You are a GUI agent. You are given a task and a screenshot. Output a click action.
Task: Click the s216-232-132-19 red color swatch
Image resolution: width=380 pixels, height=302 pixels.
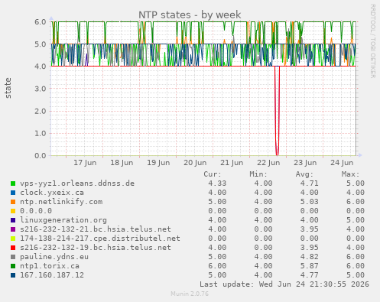pos(13,248)
